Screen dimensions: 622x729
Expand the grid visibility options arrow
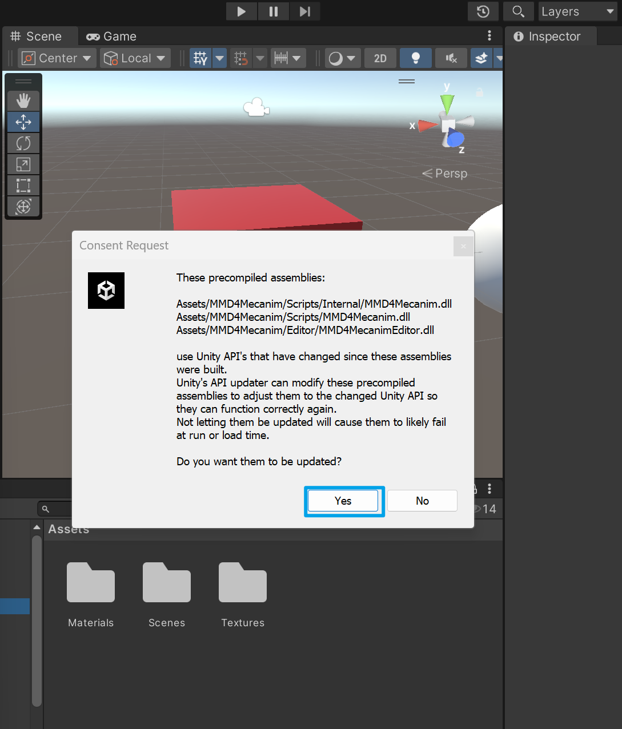[x=220, y=58]
